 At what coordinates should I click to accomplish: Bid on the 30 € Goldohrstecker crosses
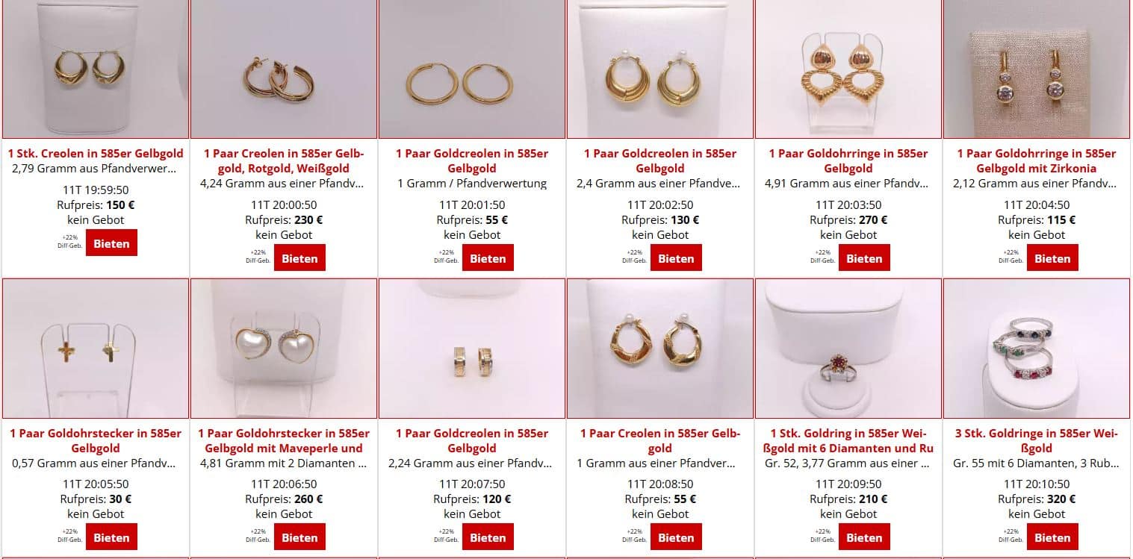(111, 537)
